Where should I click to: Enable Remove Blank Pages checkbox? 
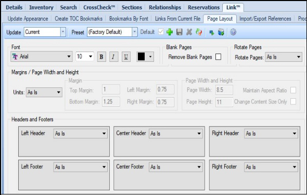[219, 57]
